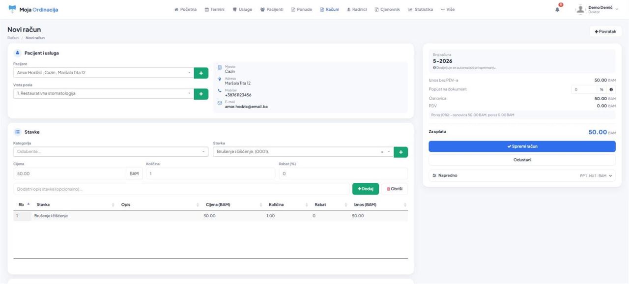
Task: Expand the Napredno section
Action: pyautogui.click(x=522, y=175)
